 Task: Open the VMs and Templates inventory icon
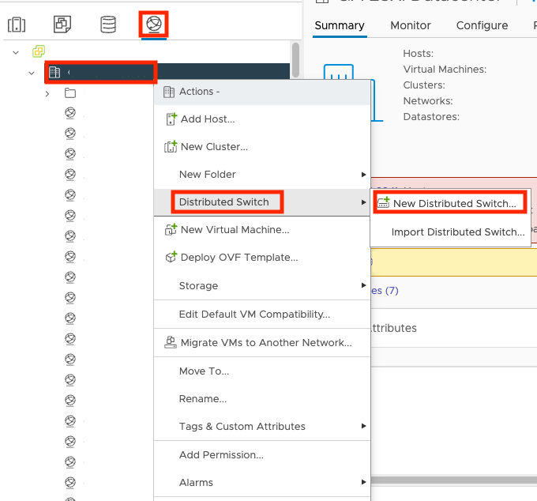pyautogui.click(x=62, y=24)
